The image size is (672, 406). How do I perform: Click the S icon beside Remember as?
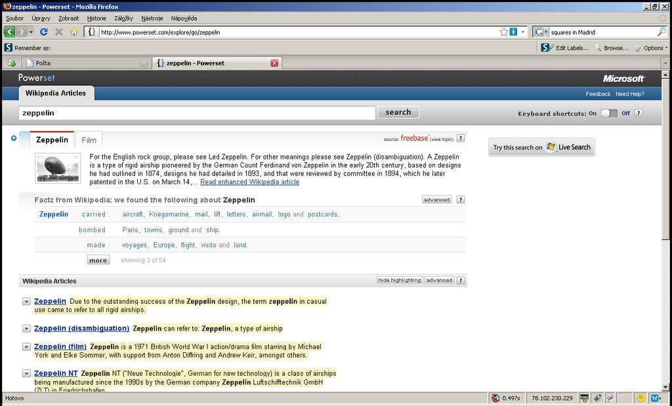click(x=8, y=47)
